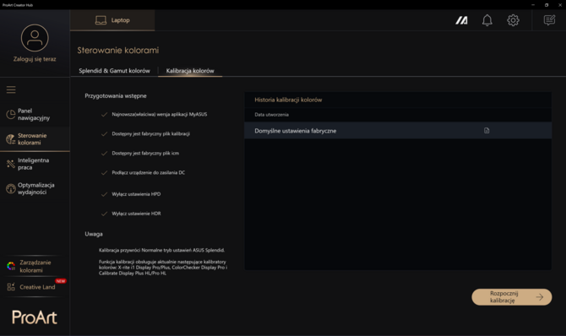566x336 pixels.
Task: Collapse the sidebar with hamburger menu icon
Action: pos(11,89)
